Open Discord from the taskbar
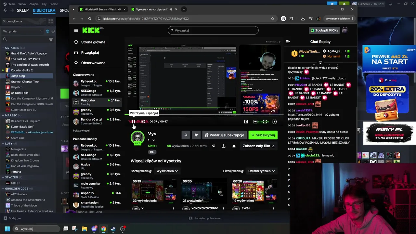The width and height of the screenshot is (416, 234). tap(94, 229)
